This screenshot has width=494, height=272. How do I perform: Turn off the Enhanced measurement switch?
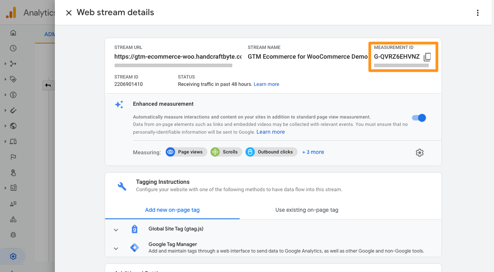(419, 118)
